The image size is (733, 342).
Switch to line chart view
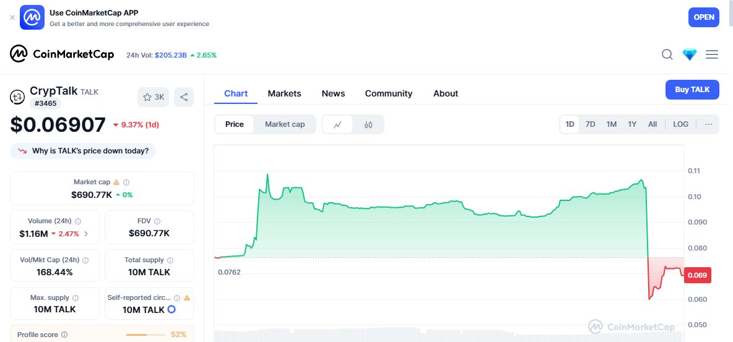337,124
